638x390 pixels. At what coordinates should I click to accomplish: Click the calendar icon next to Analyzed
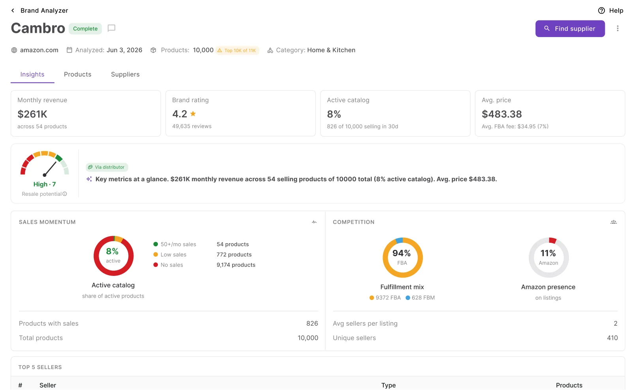[69, 50]
